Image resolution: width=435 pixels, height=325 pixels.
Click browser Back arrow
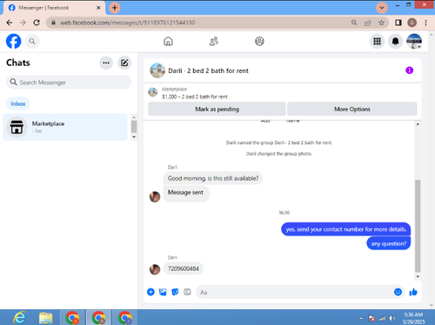pyautogui.click(x=10, y=23)
